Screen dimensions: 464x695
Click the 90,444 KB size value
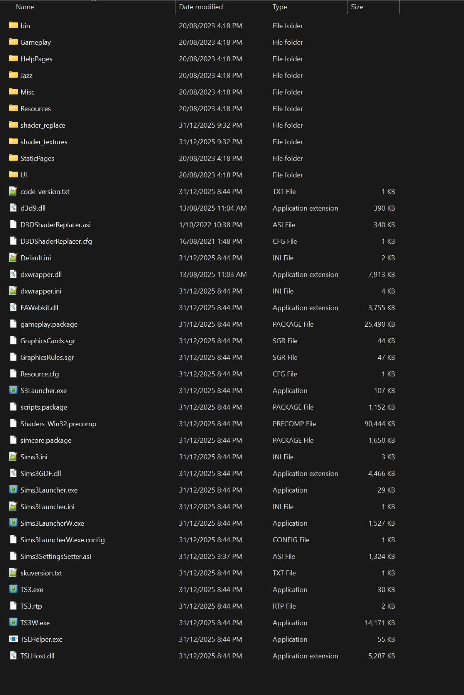tap(380, 423)
